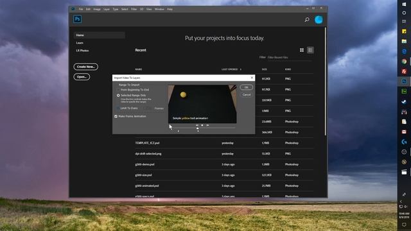Viewport: 411px width, 231px height.
Task: Sort by the Last Opened column arrow
Action: point(241,69)
